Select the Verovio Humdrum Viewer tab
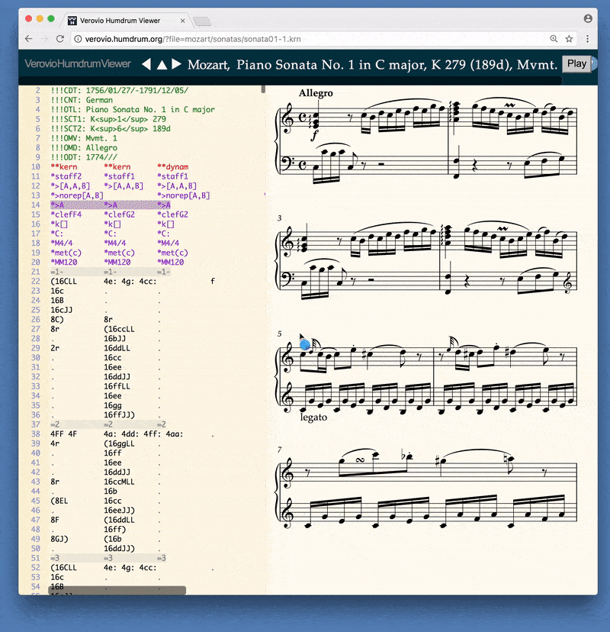The image size is (610, 632). pyautogui.click(x=125, y=20)
